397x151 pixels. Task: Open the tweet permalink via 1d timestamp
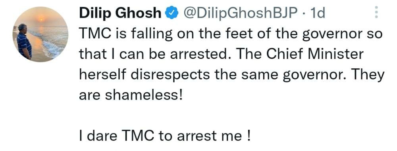[317, 13]
